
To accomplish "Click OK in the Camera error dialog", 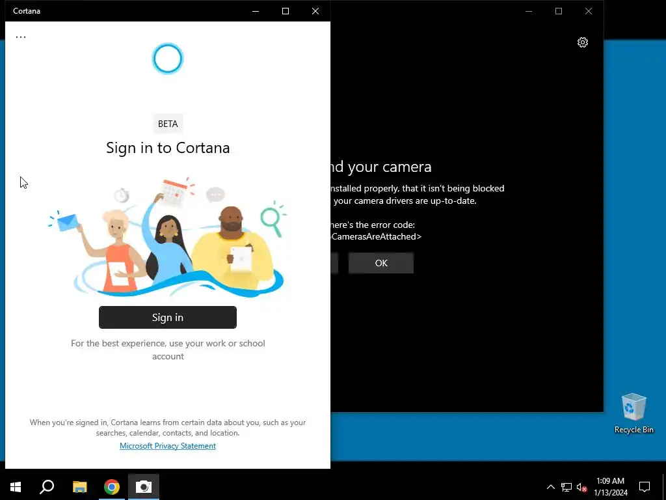I will tap(381, 263).
